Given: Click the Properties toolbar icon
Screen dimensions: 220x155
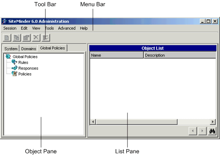Looking at the screenshot, I should point(26,37).
